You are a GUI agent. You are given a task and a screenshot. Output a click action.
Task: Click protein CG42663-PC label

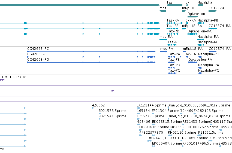(x=38, y=49)
